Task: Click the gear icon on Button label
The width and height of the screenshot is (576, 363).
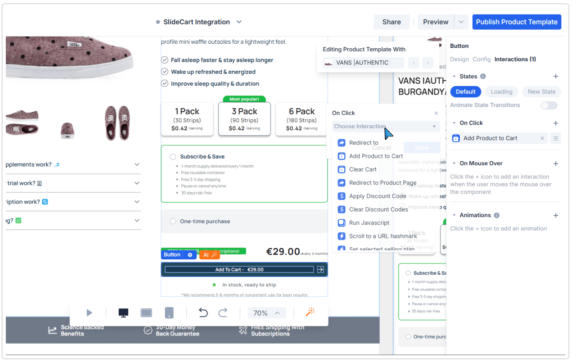Action: tap(190, 255)
